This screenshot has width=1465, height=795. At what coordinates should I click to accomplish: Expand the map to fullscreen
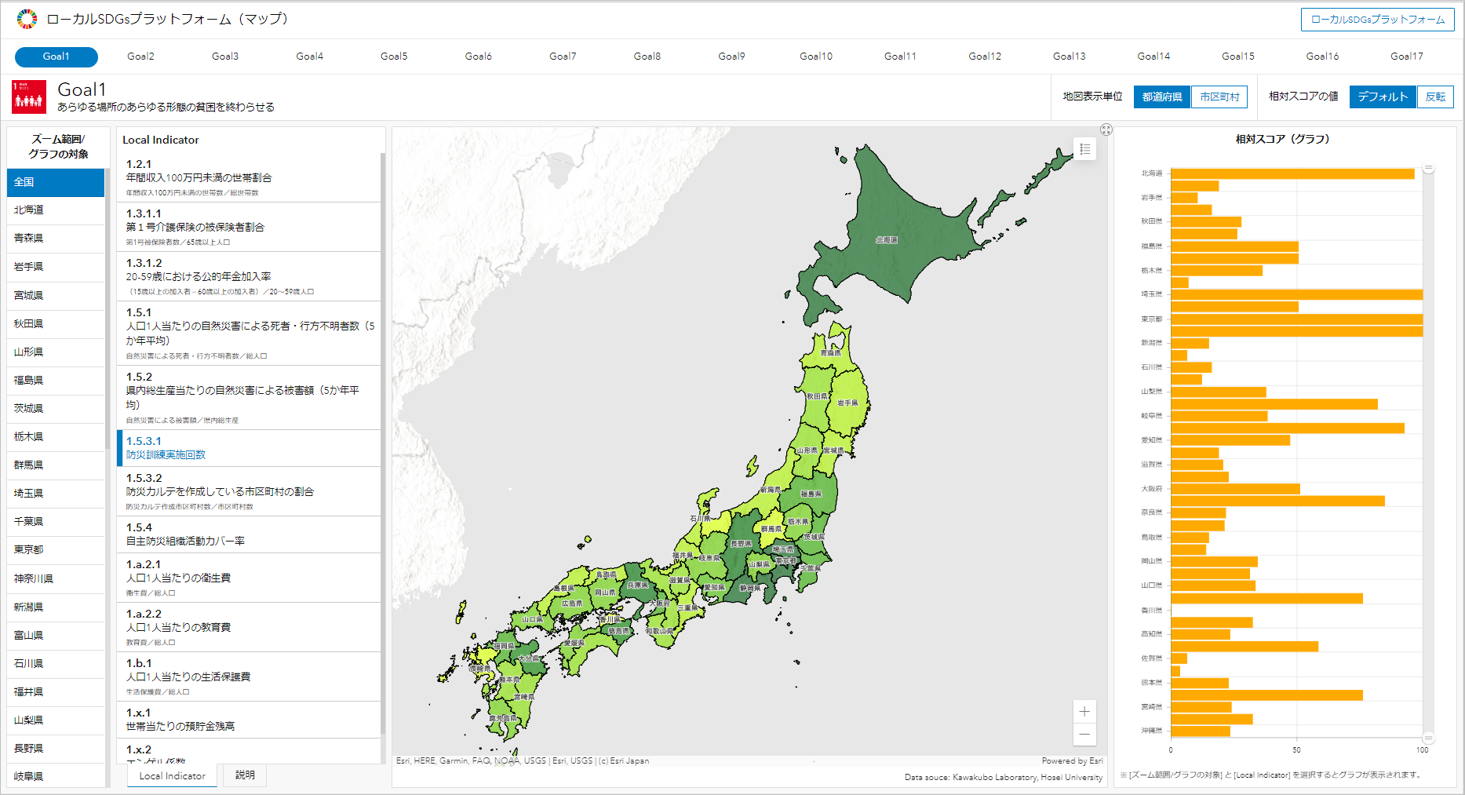1106,129
